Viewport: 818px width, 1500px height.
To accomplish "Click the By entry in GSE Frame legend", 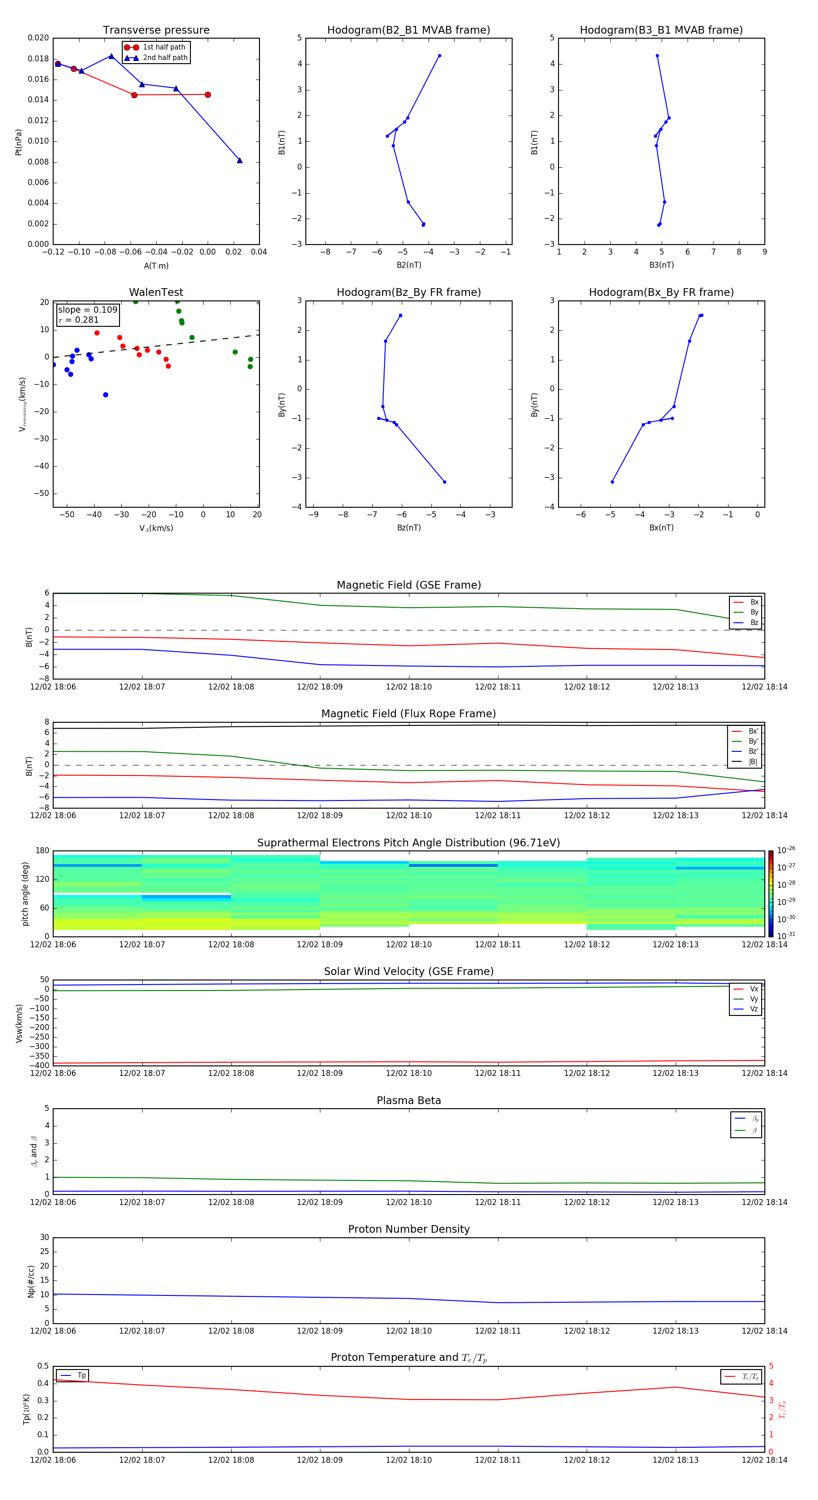I will coord(746,613).
